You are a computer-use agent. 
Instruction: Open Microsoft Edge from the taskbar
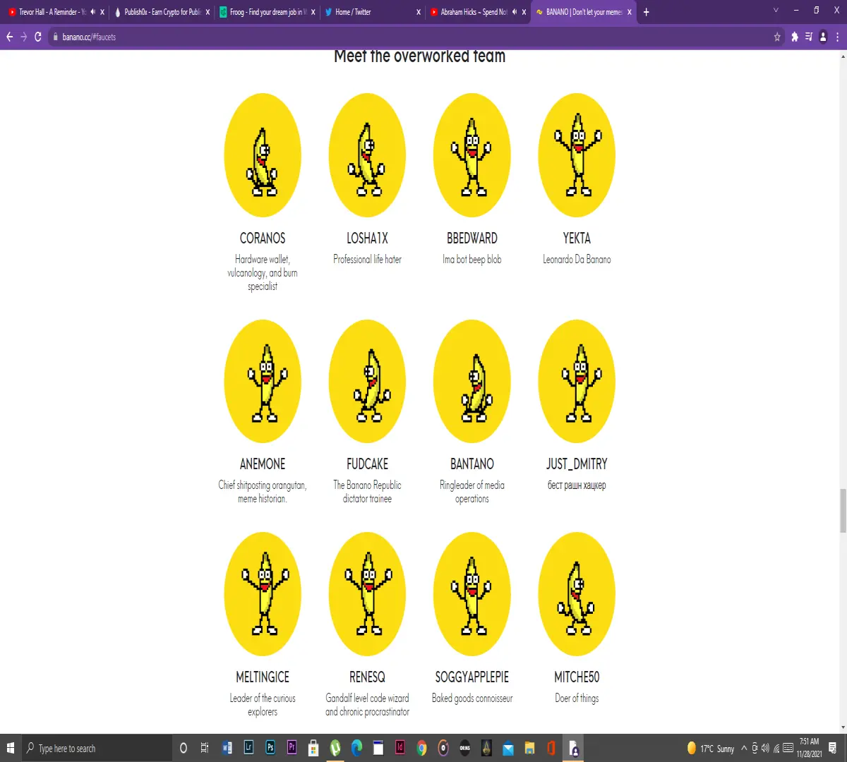[357, 748]
